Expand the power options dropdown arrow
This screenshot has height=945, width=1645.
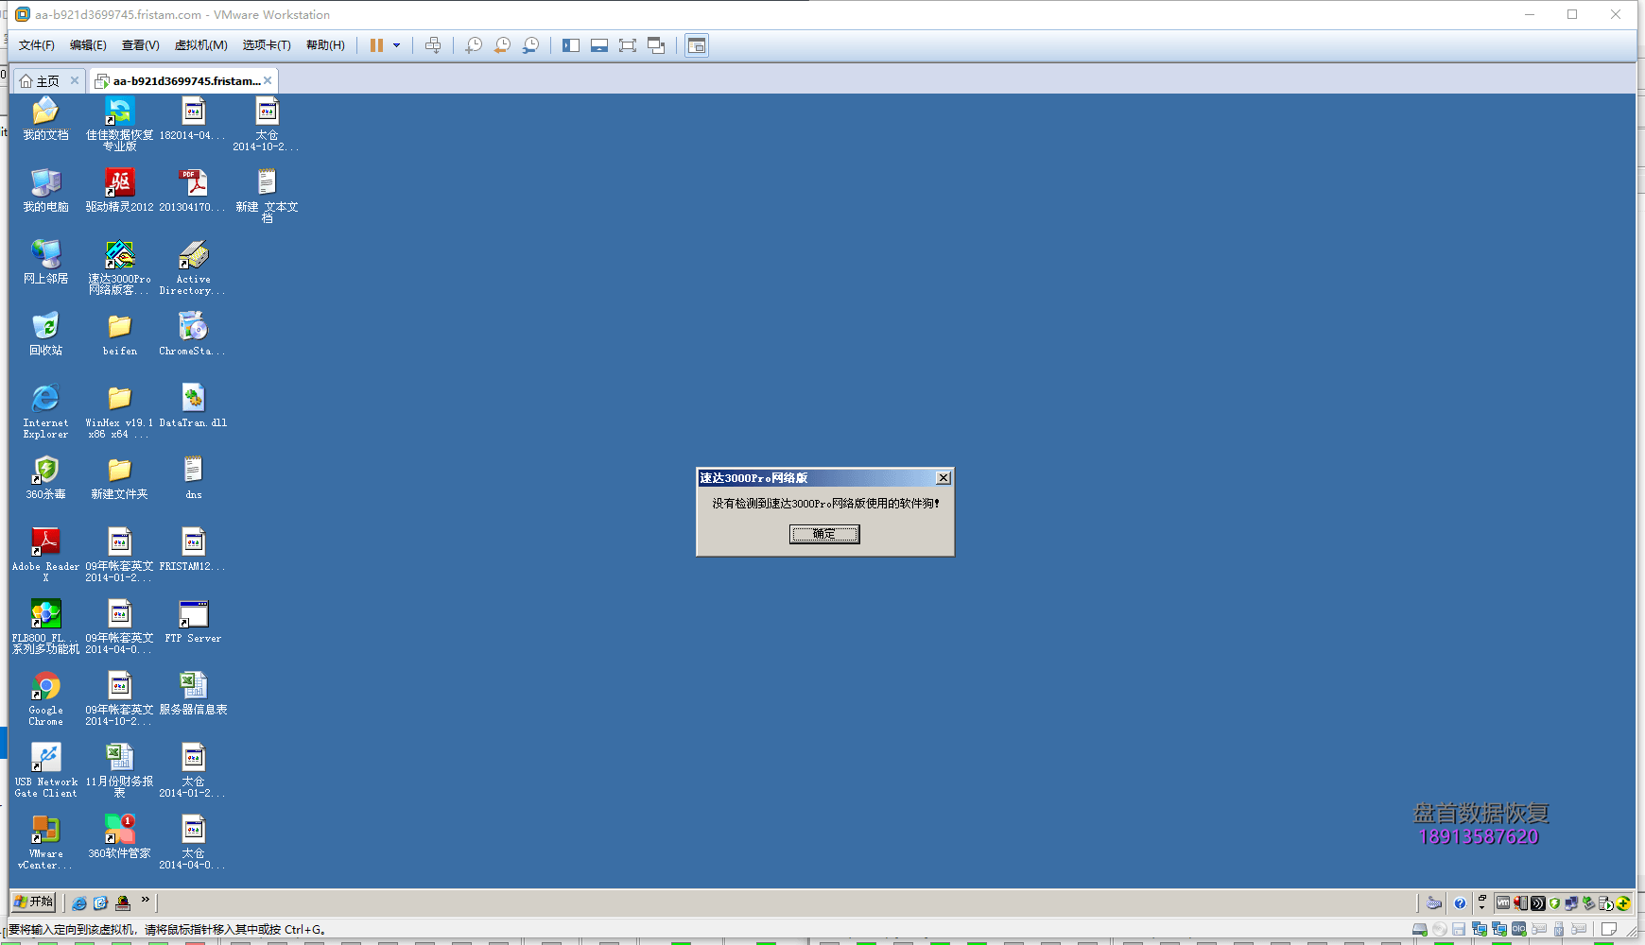396,45
